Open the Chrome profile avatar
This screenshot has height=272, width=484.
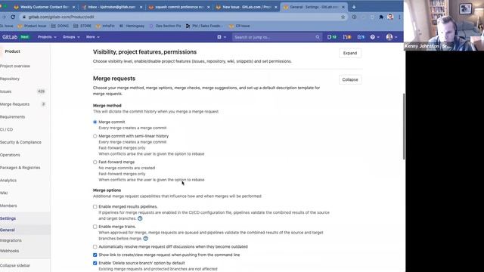tap(390, 17)
